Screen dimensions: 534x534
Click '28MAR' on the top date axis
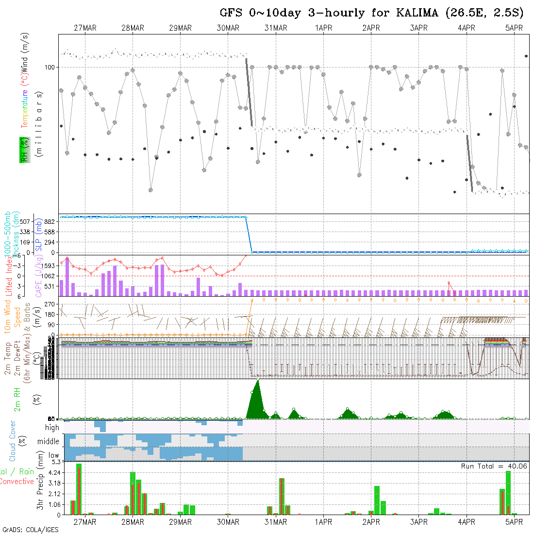click(133, 28)
